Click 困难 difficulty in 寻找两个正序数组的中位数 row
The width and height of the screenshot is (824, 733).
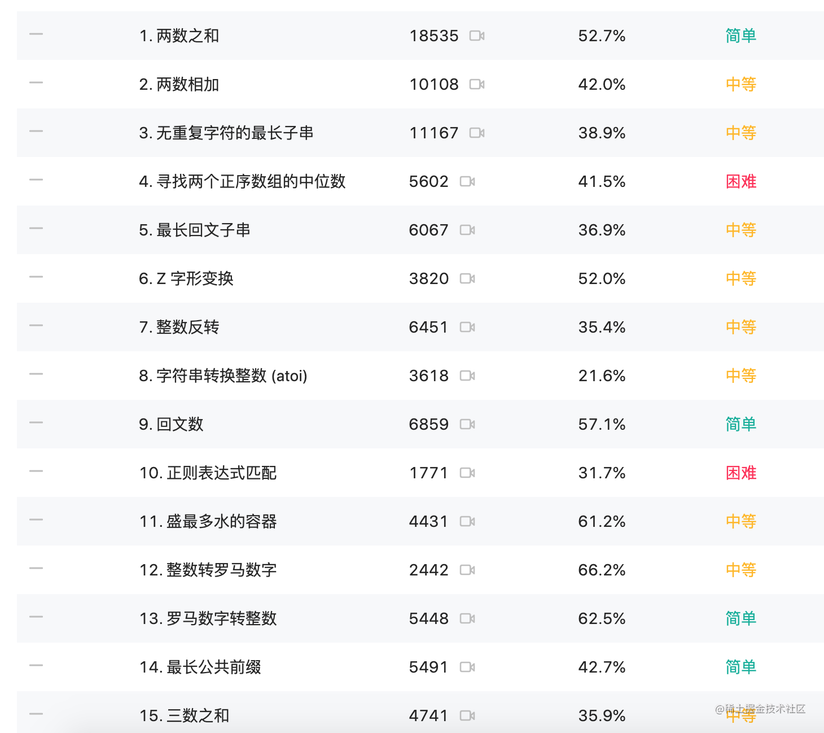(x=741, y=181)
